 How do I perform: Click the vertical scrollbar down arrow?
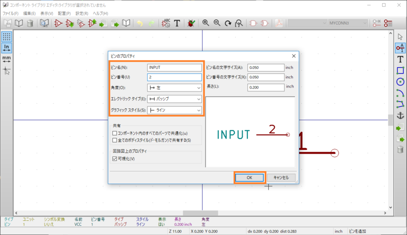click(x=390, y=208)
